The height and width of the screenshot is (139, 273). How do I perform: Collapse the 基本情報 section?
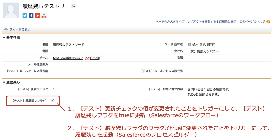(x=4, y=38)
